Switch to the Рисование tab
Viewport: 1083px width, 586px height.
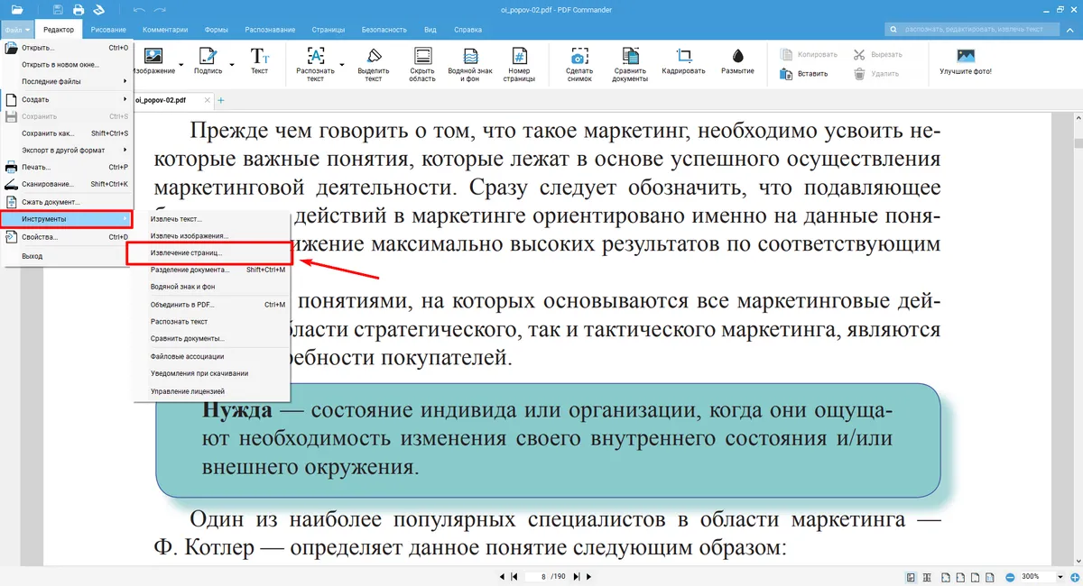point(108,30)
